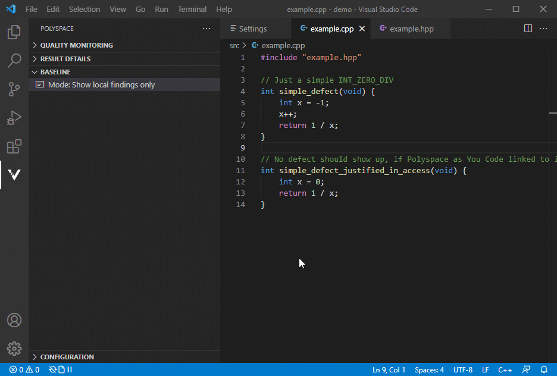Click the Spaces: 4 indentation indicator
The width and height of the screenshot is (557, 376).
[x=429, y=369]
